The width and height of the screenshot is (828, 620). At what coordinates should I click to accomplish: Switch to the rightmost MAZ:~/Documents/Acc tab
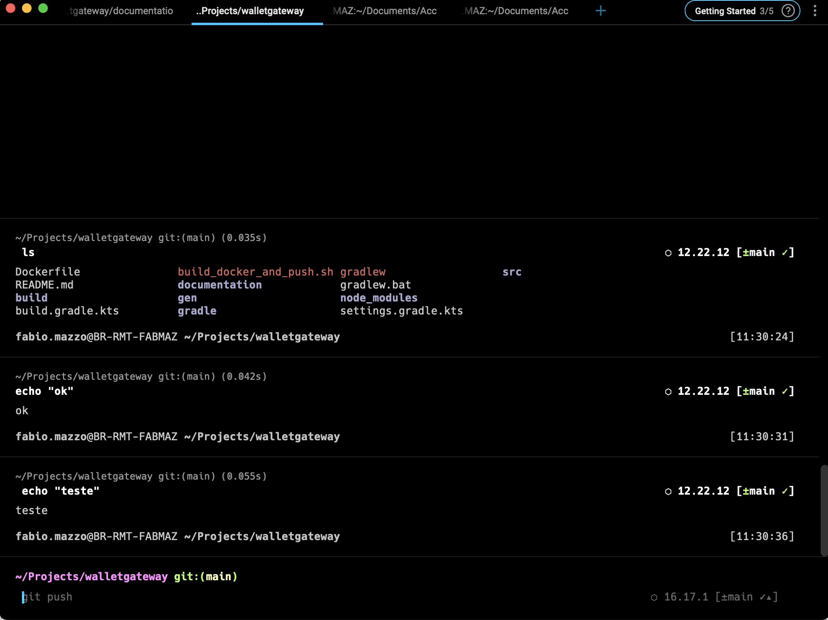tap(515, 11)
